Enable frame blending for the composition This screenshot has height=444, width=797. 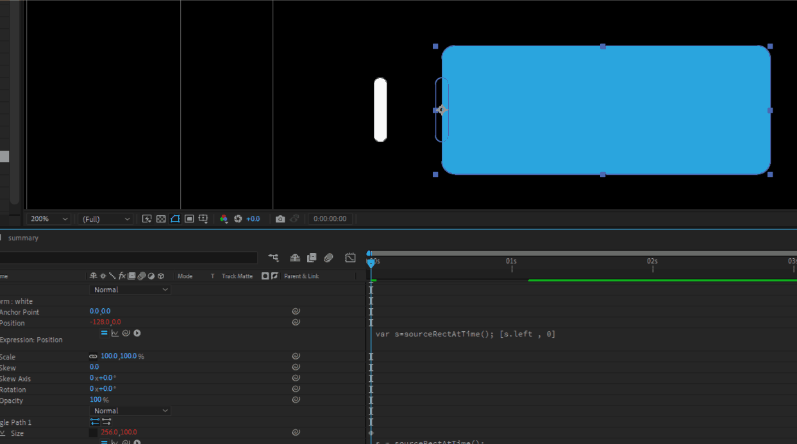click(312, 258)
